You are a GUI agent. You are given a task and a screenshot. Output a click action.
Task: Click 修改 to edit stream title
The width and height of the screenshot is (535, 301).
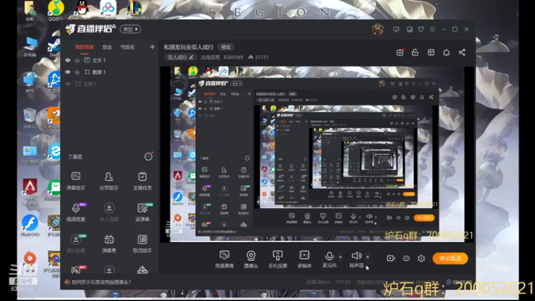226,47
